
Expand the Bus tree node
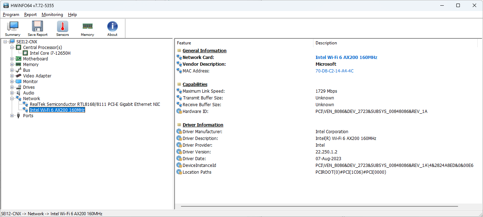tap(12, 70)
